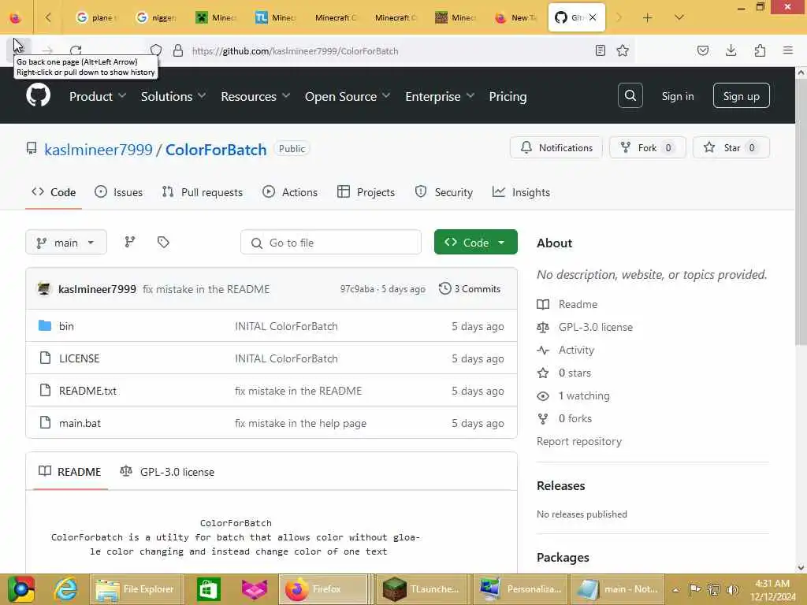Open the kaslmineer7999 owner link in header

point(99,149)
